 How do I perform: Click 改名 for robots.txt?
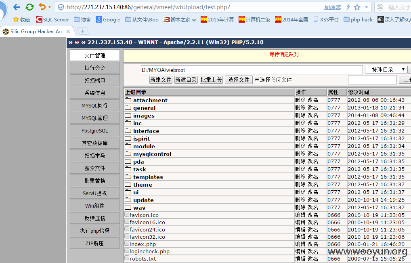point(313,259)
